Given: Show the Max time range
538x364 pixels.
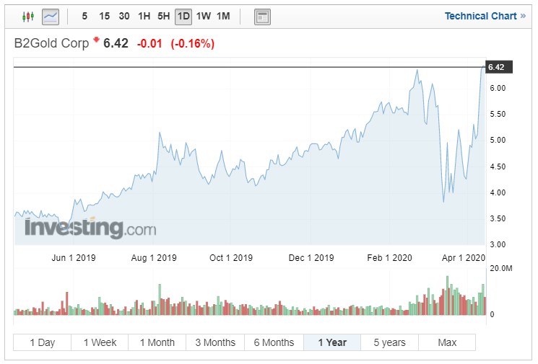Looking at the screenshot, I should (447, 342).
